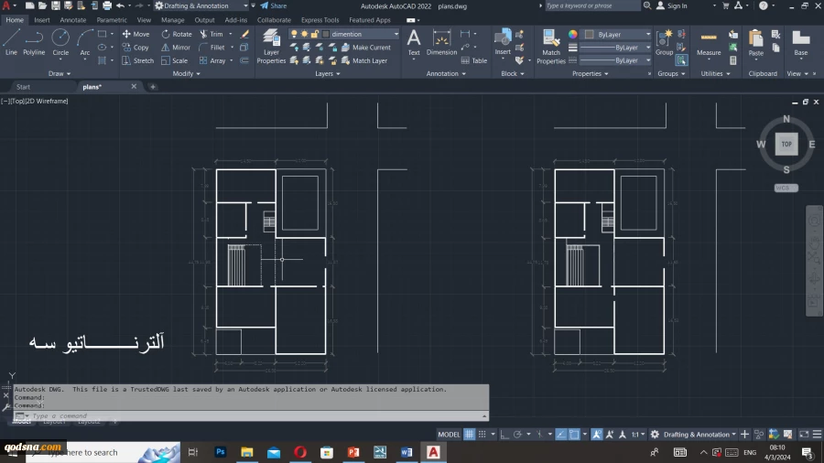
Task: Click the Share button
Action: pyautogui.click(x=273, y=5)
